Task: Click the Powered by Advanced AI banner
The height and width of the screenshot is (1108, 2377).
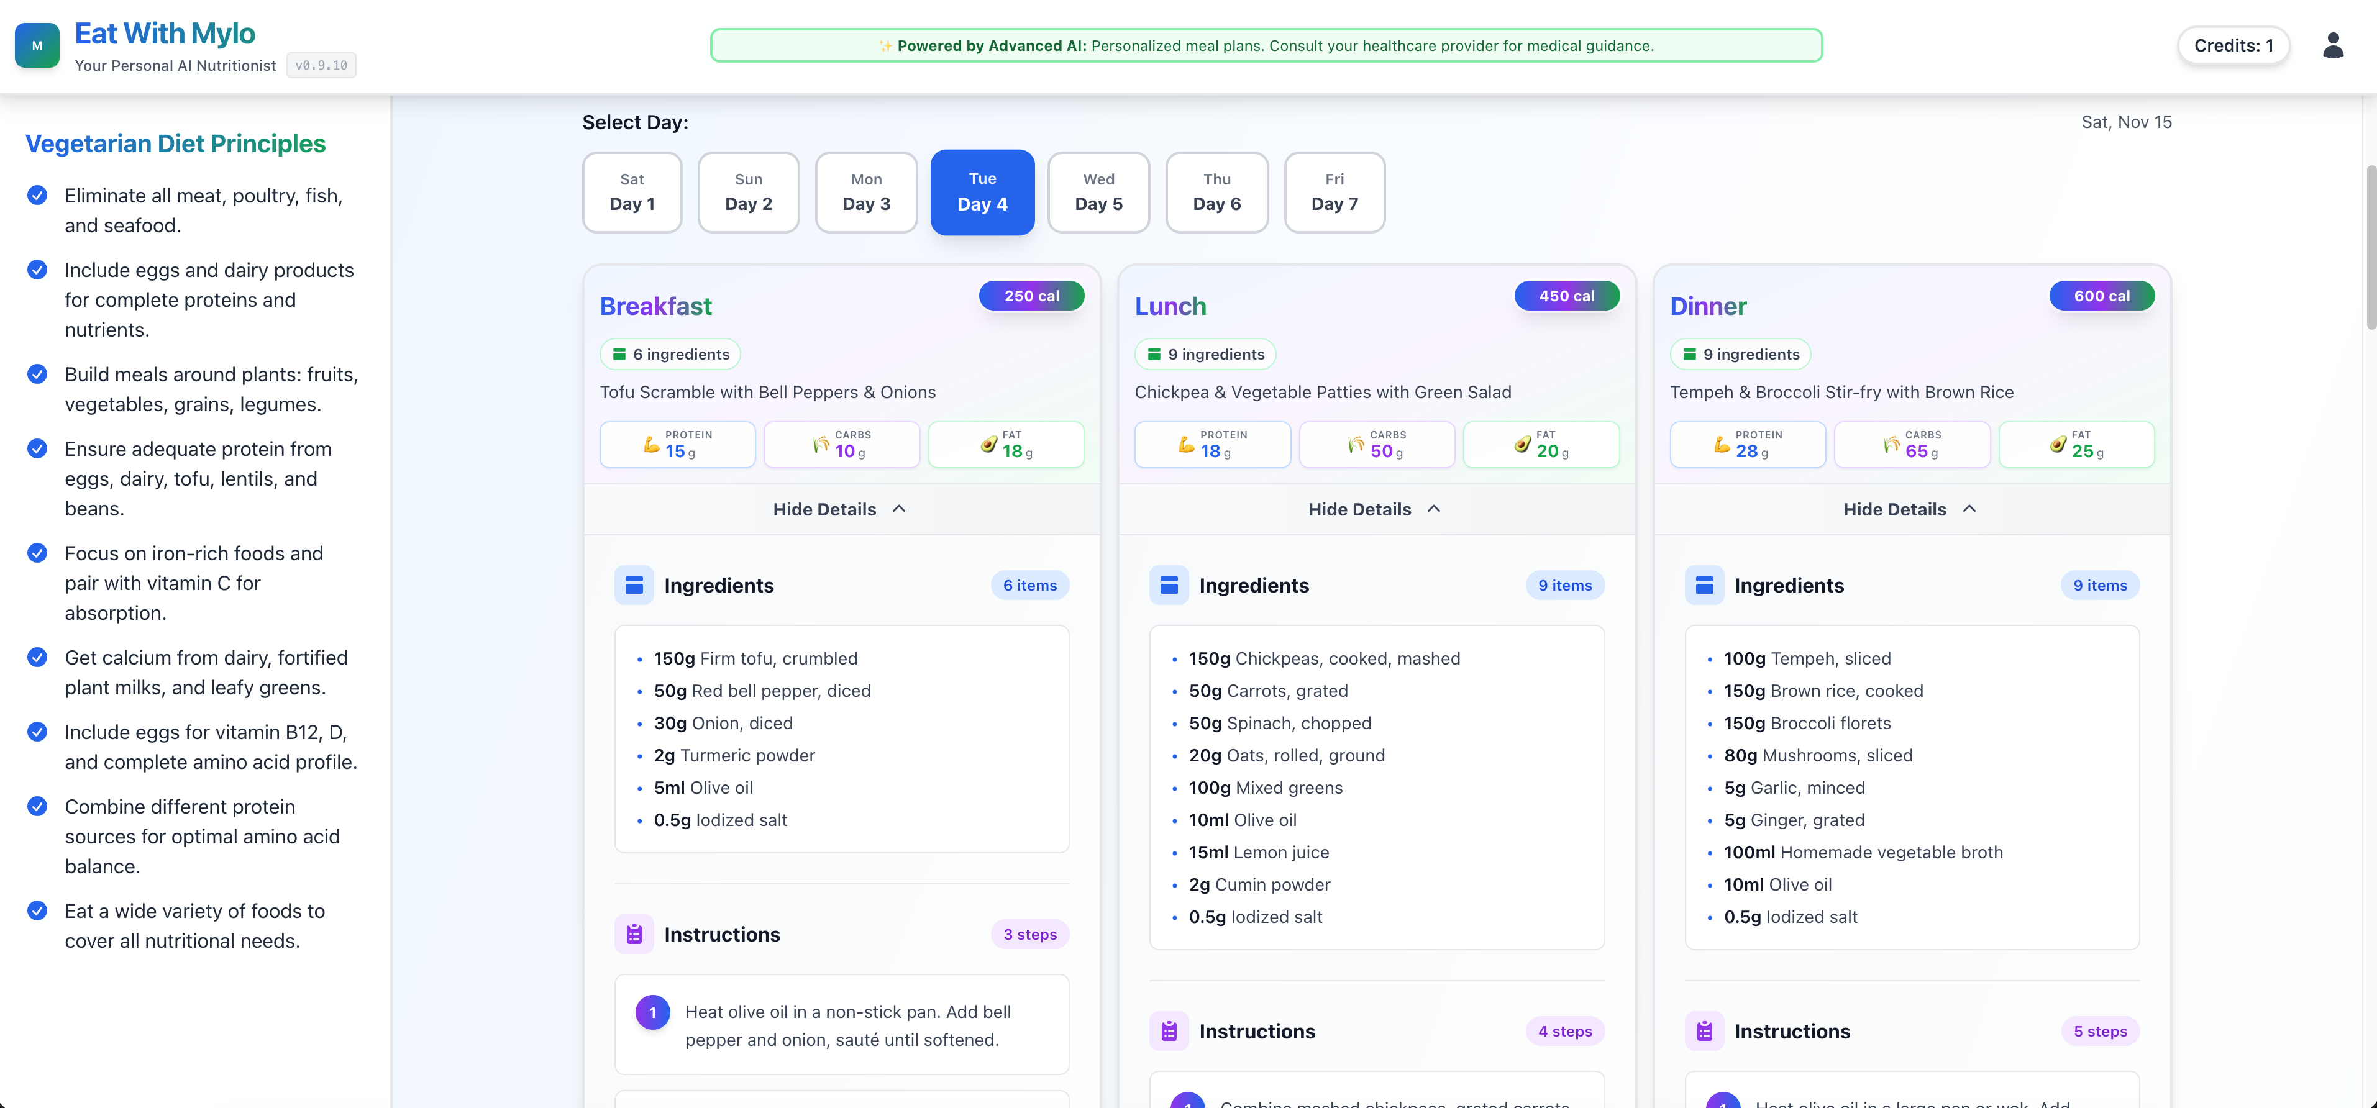Action: coord(1266,44)
